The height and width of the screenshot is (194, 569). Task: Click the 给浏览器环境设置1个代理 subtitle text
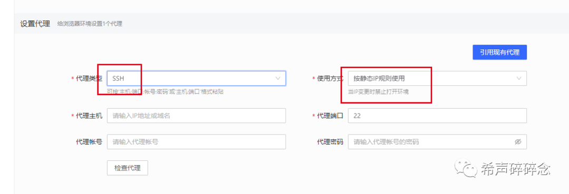pos(90,24)
